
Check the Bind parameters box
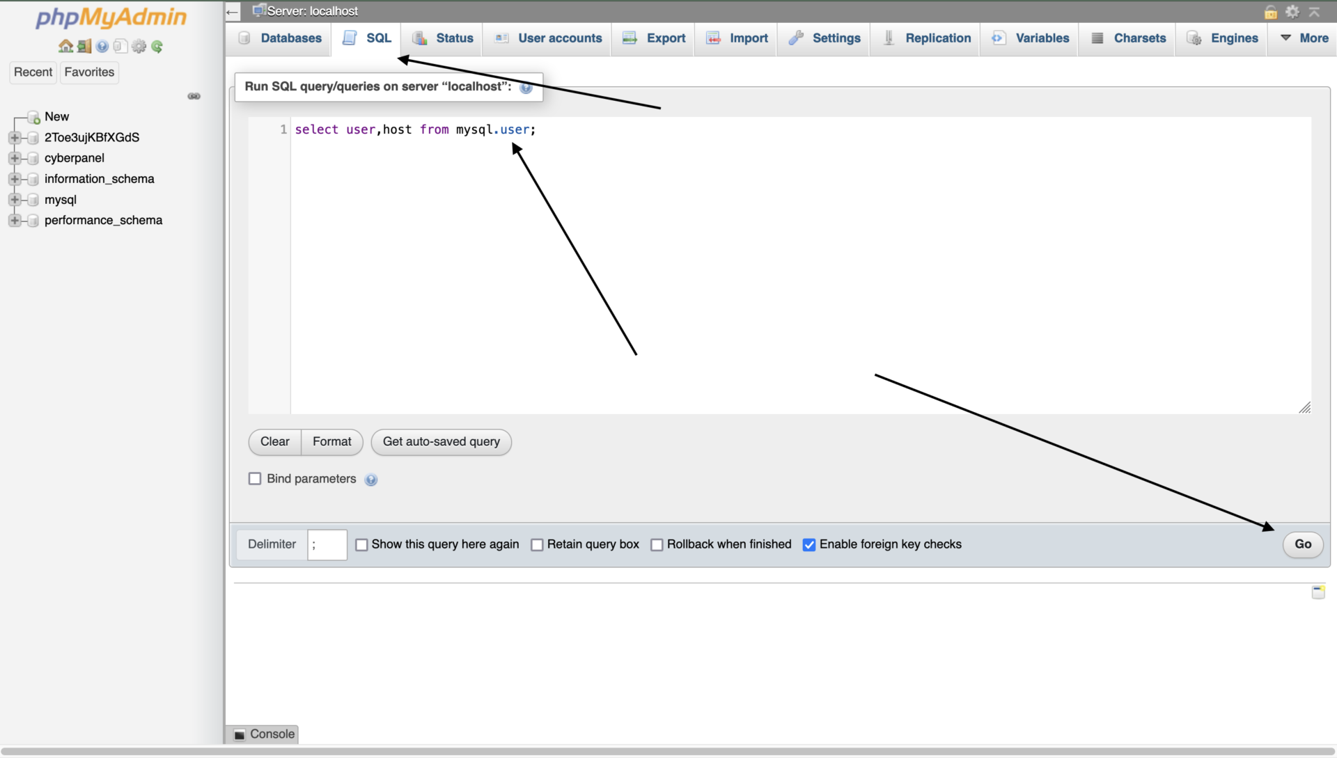[255, 479]
